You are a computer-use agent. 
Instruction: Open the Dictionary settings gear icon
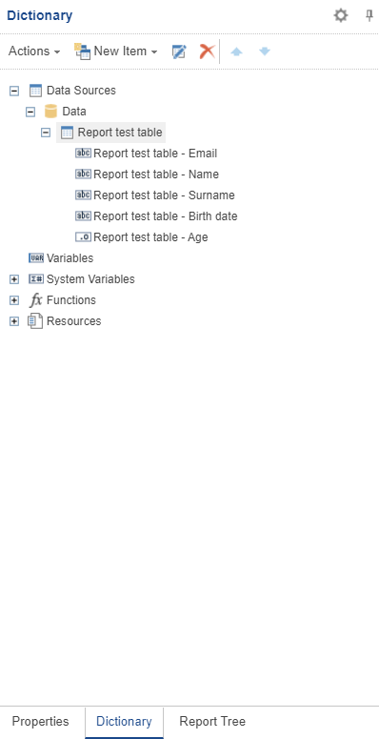[x=341, y=15]
